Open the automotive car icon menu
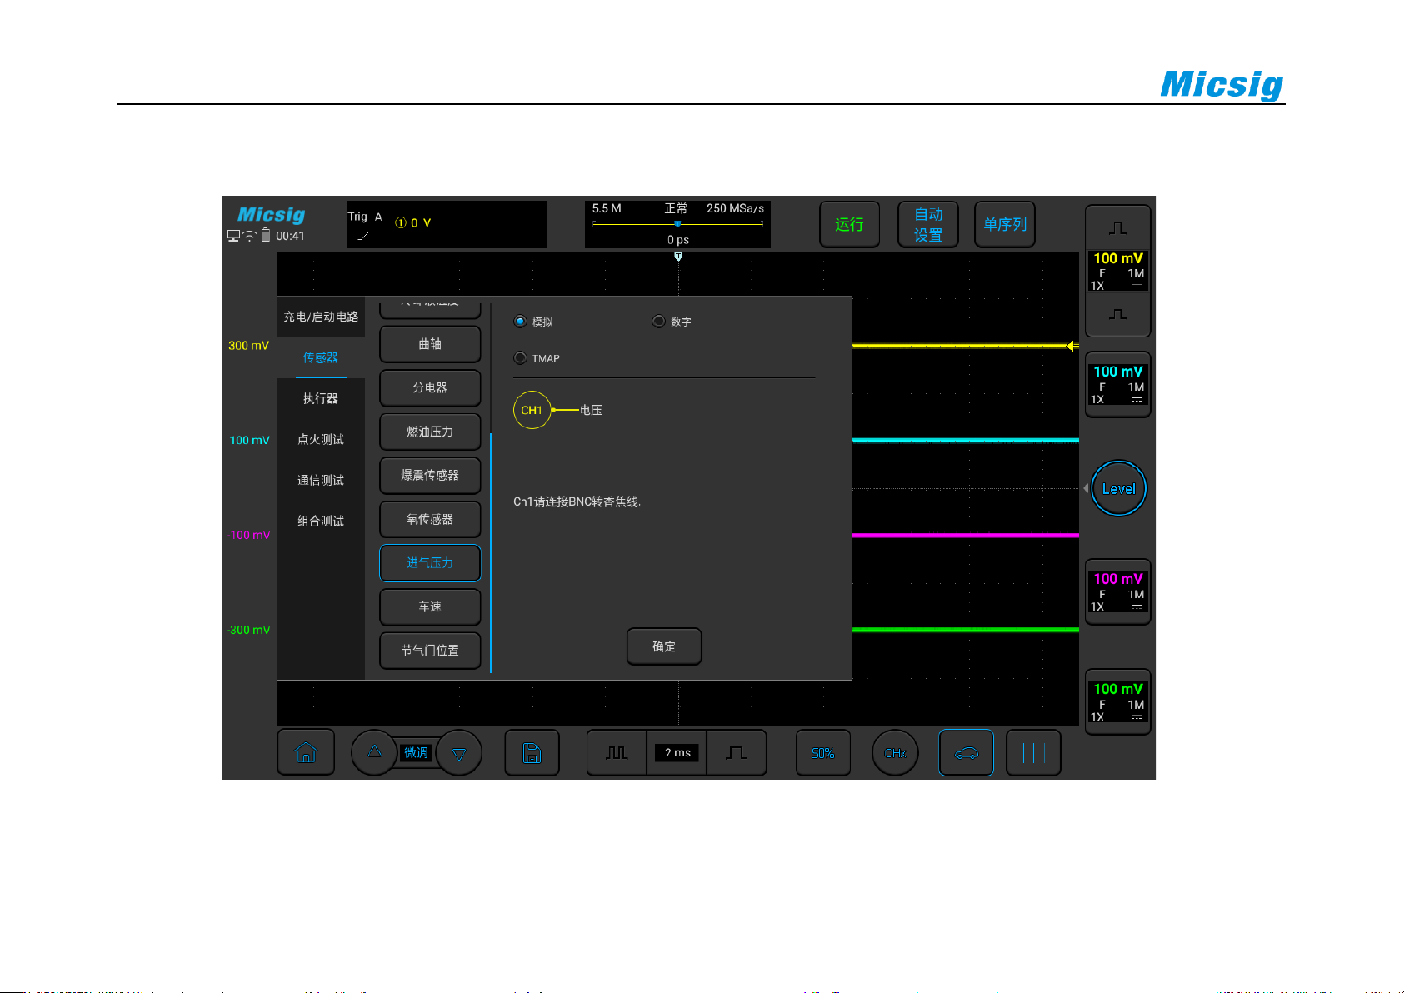 click(x=966, y=753)
